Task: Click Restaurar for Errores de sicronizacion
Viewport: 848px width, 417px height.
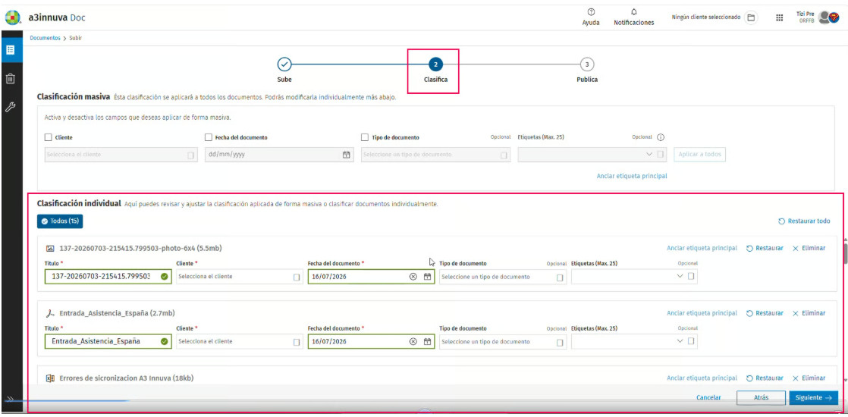Action: pyautogui.click(x=764, y=378)
